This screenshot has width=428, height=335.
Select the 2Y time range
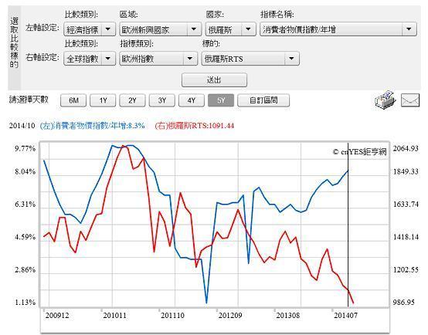(x=132, y=100)
